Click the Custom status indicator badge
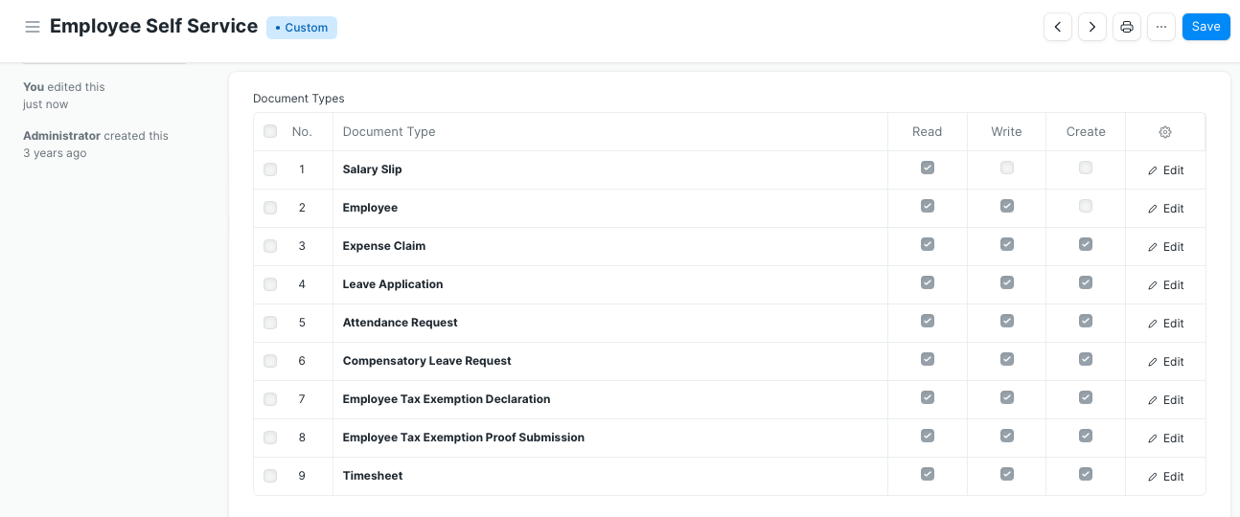Screen dimensions: 1240x517 [302, 28]
